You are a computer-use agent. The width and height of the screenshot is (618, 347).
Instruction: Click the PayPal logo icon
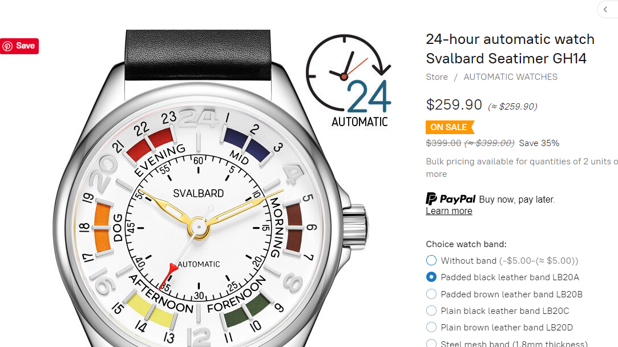(450, 199)
